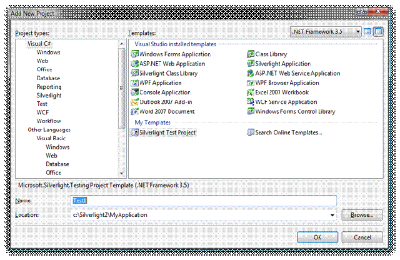Screen dimensions: 400x260
Task: Select Silverlight project type
Action: (x=49, y=96)
